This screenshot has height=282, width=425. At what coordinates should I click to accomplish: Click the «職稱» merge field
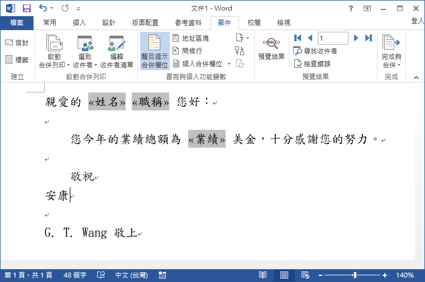[x=150, y=101]
